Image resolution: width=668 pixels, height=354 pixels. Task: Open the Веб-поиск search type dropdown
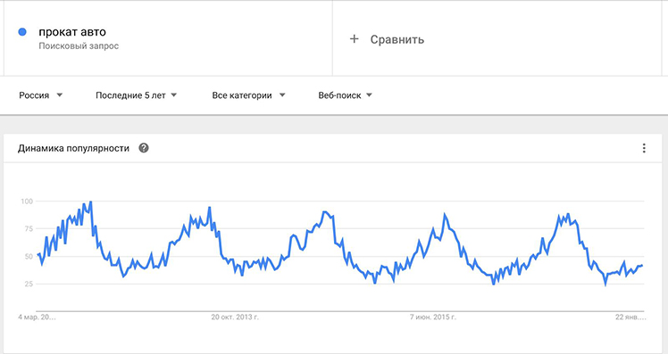pyautogui.click(x=345, y=95)
